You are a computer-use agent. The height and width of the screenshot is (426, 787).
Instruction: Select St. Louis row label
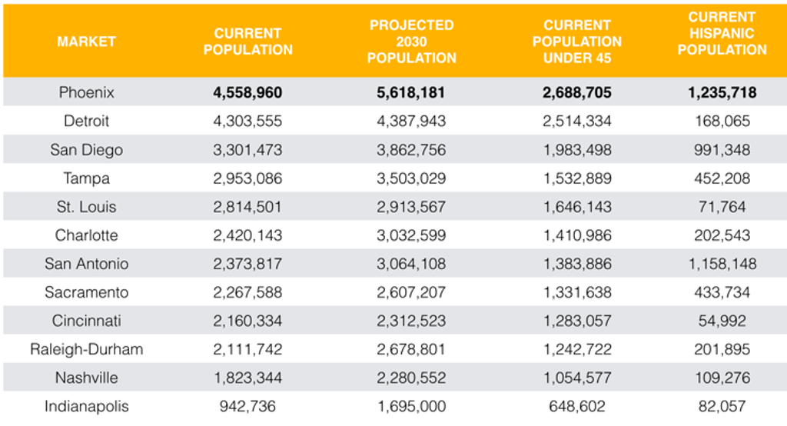click(86, 207)
